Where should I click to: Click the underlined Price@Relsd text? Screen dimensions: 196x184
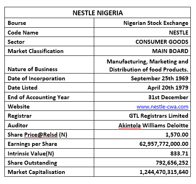41,135
